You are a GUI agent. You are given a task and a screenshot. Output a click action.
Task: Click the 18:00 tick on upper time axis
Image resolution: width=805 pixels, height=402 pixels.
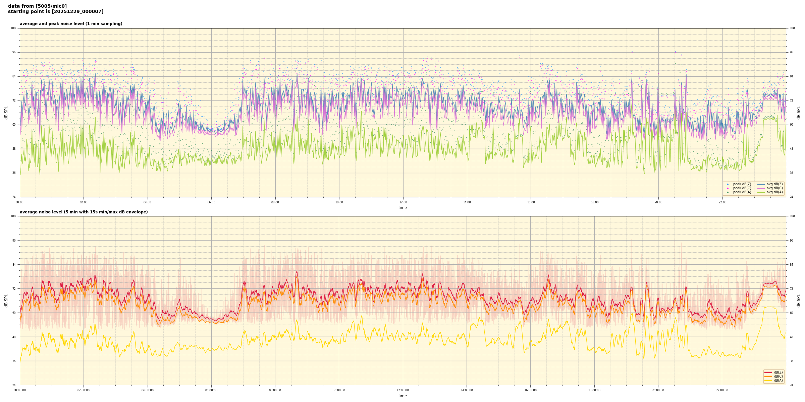594,202
